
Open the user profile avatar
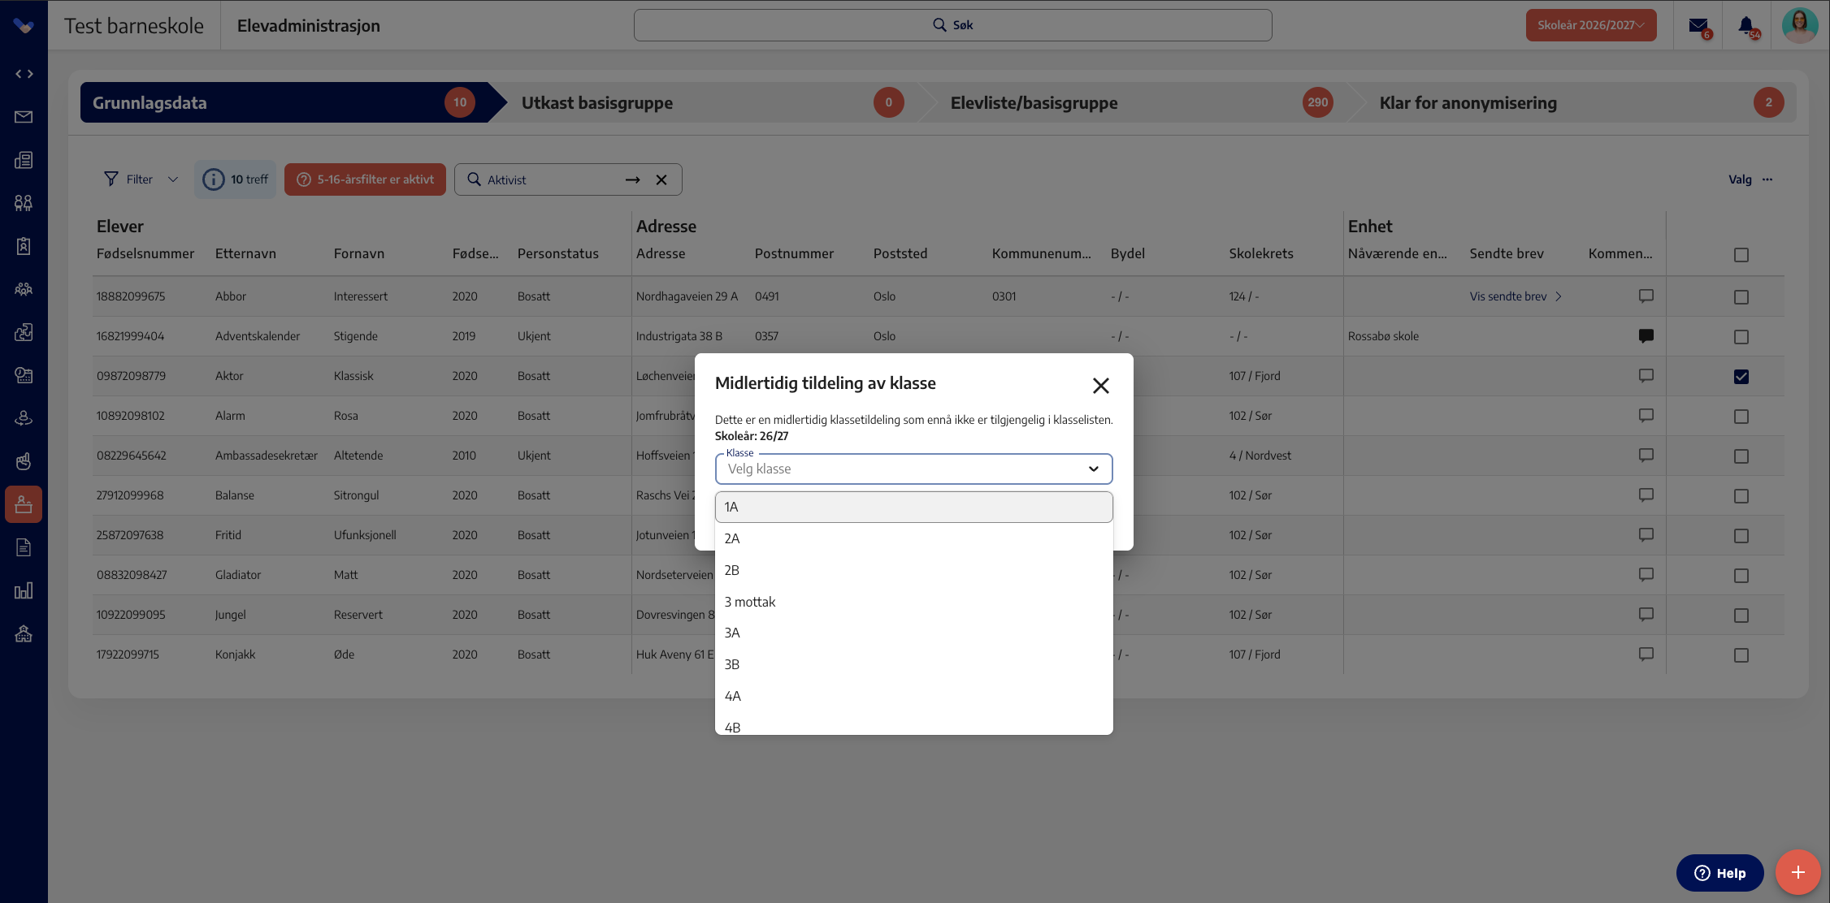pos(1800,25)
